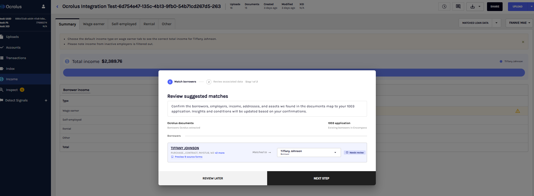The width and height of the screenshot is (534, 196).
Task: Switch to the Self-employed tab
Action: coord(124,24)
